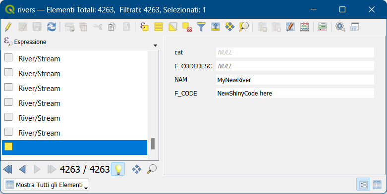The image size is (387, 194).
Task: Click the NAM field label
Action: tap(181, 80)
